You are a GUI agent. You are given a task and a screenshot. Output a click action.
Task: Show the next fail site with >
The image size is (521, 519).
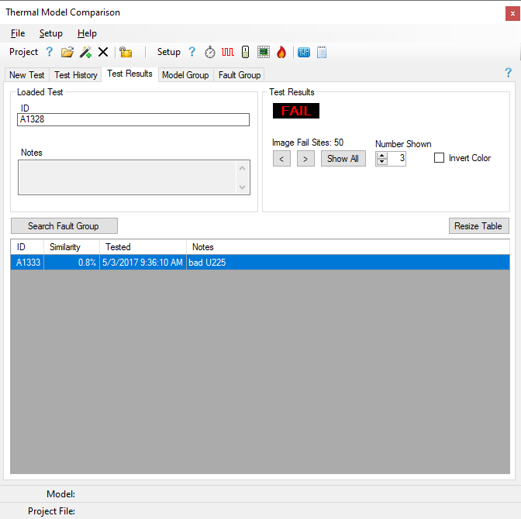[305, 159]
